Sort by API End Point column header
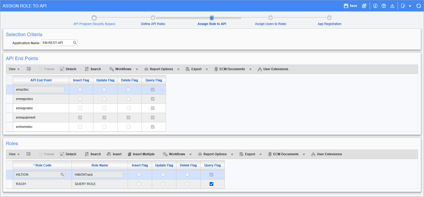424x197 pixels. 41,80
